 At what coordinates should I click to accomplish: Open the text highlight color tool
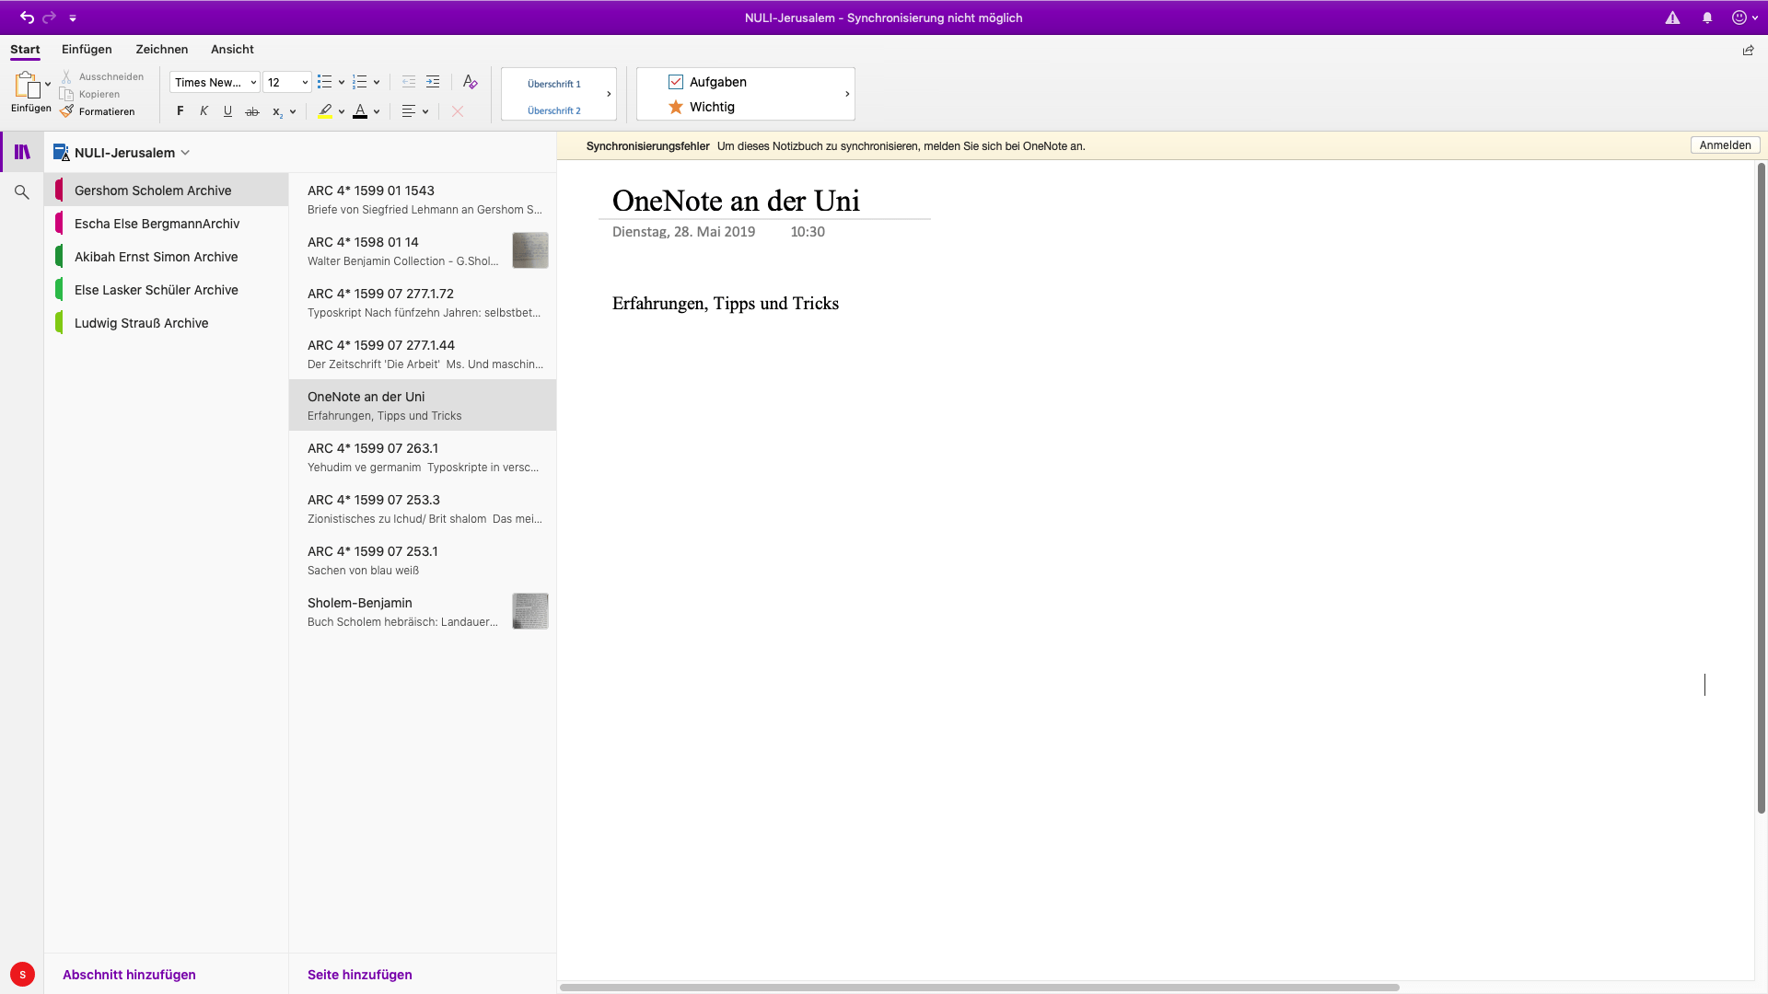tap(327, 111)
